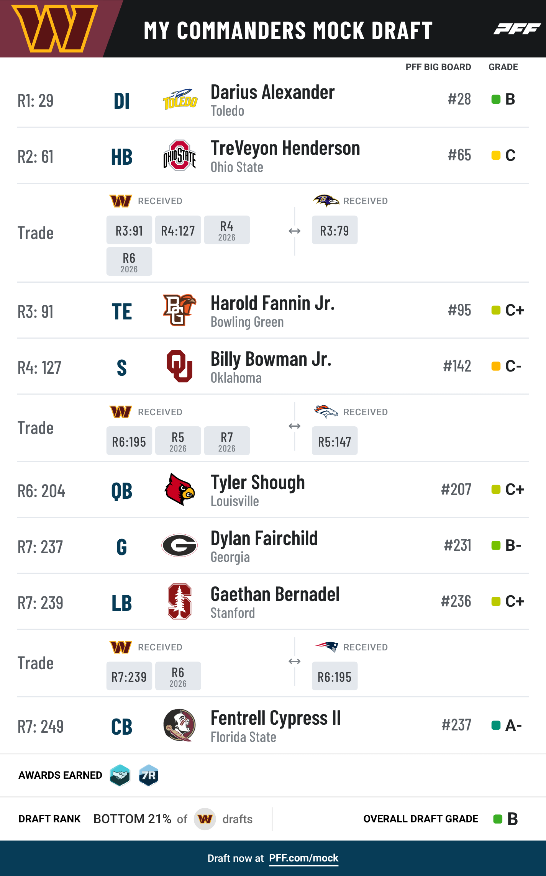
Task: Click the Ravens logo in first trade
Action: pyautogui.click(x=326, y=200)
